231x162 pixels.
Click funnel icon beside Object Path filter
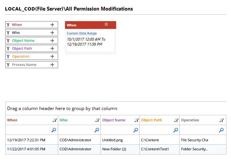pos(8,49)
